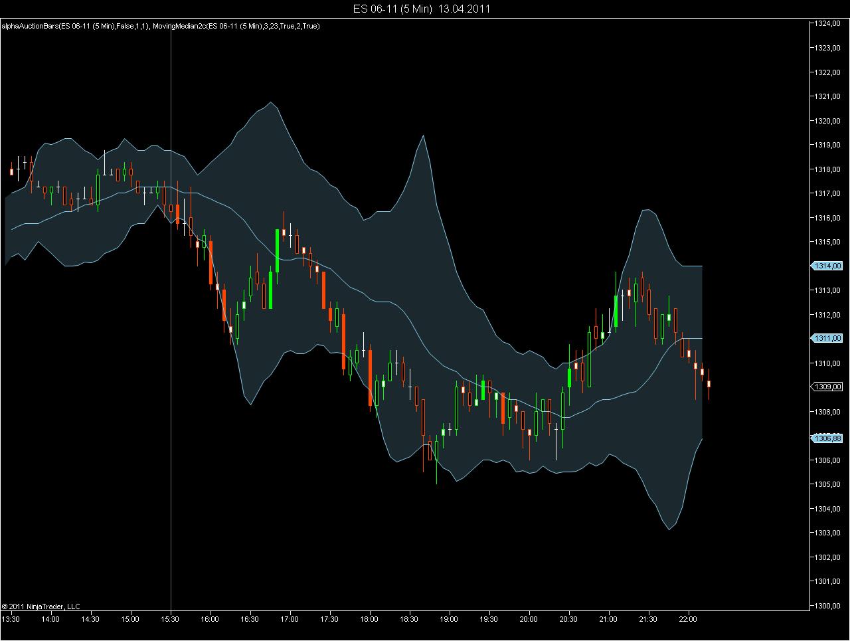This screenshot has height=641, width=850.
Task: Click the last candle near 1309
Action: point(709,384)
